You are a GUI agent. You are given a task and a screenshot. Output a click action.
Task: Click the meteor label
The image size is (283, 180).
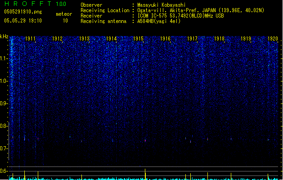(64, 14)
